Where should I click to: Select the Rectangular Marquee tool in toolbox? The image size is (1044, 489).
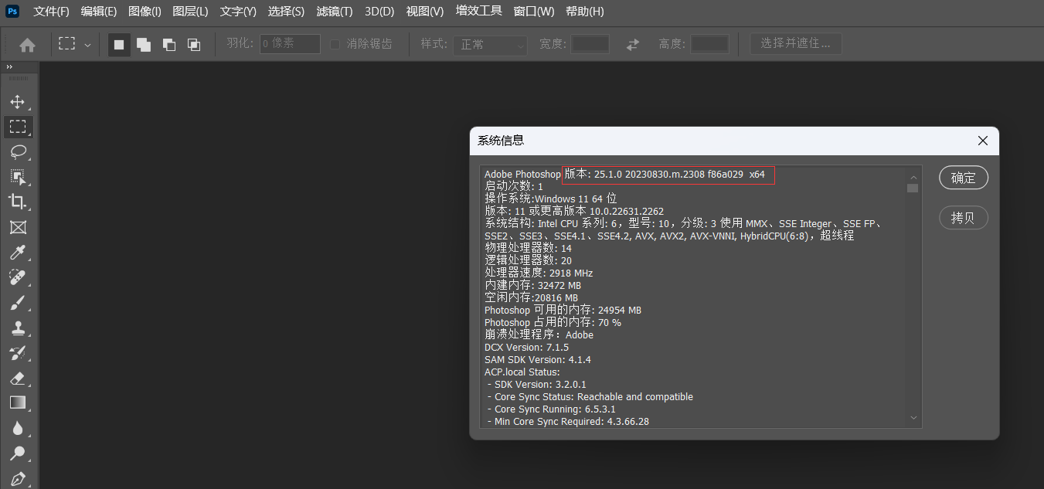(x=18, y=127)
